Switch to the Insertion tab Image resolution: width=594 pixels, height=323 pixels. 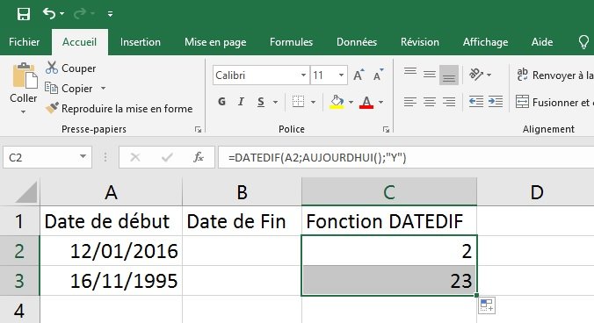tap(141, 42)
